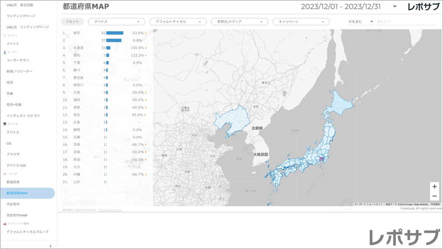
Task: Click the highlighted Tokyo region on the map
Action: click(x=321, y=160)
